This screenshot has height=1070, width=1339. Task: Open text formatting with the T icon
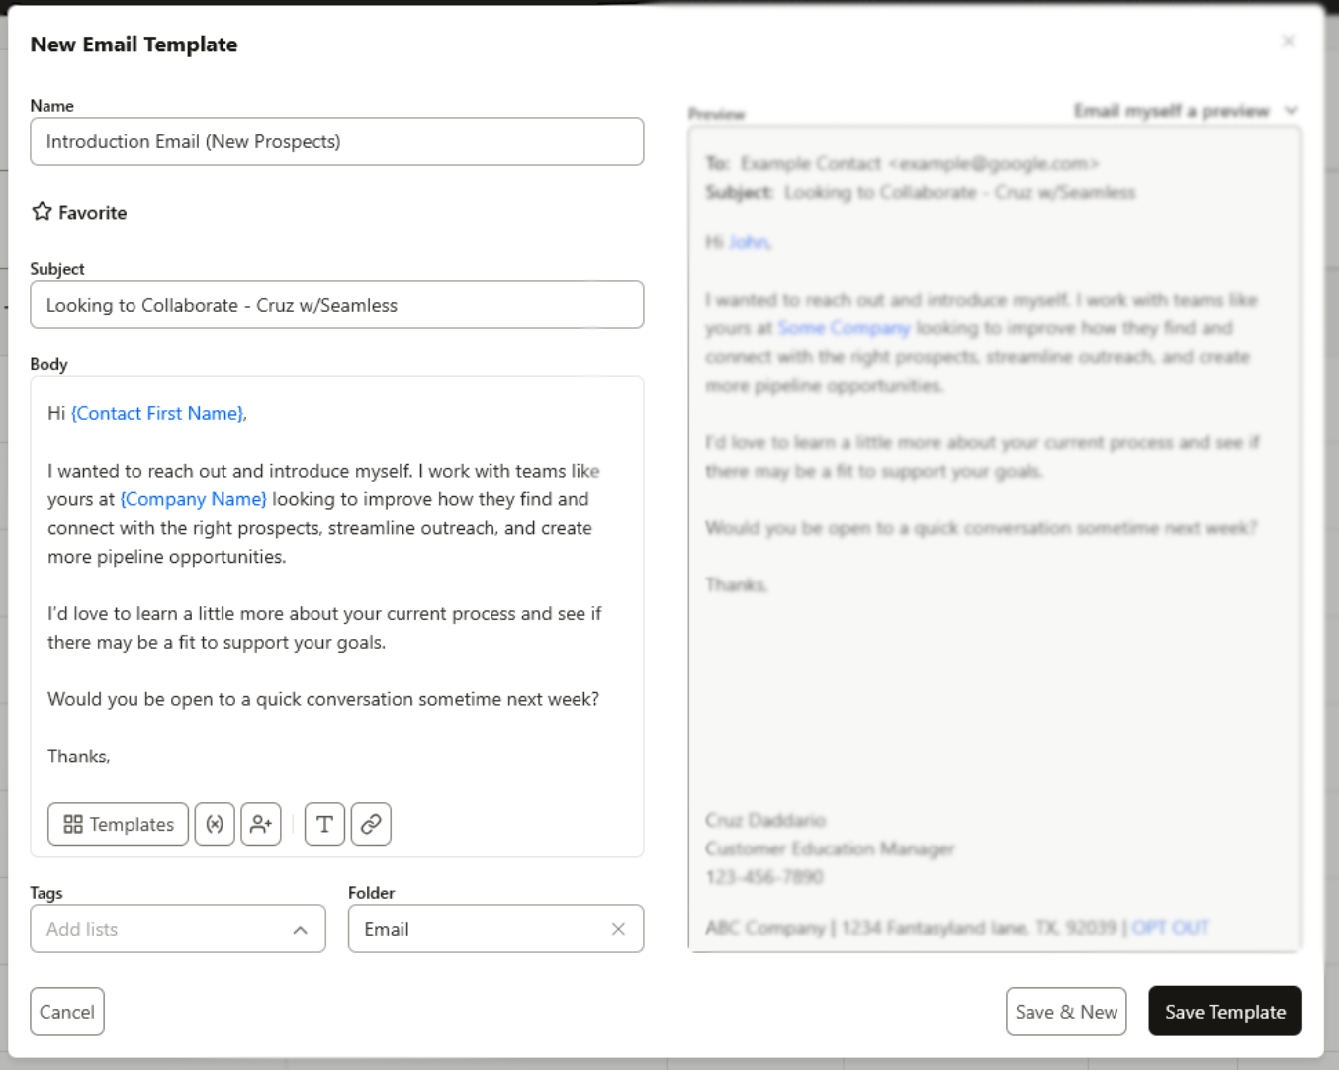tap(324, 824)
